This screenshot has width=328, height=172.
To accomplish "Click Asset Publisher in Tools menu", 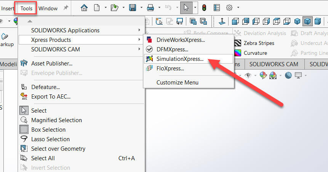I will click(52, 64).
